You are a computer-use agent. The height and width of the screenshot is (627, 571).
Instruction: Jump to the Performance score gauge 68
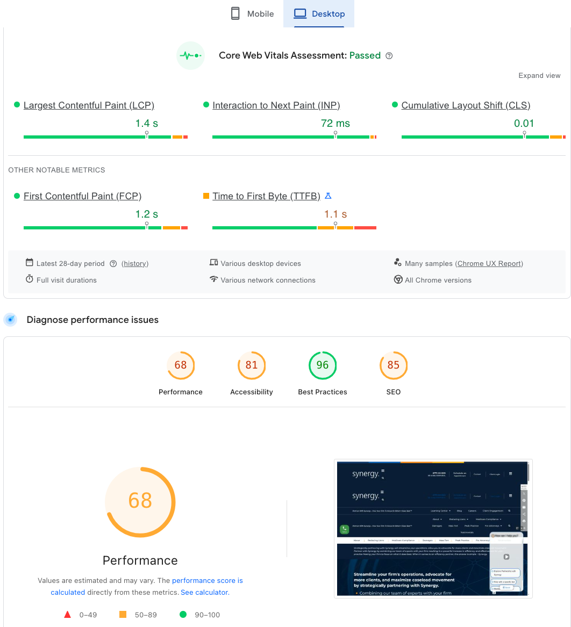181,365
